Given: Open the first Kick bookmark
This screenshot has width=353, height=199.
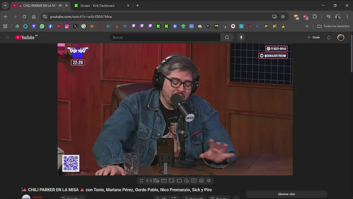Looking at the screenshot, I should coord(158,26).
